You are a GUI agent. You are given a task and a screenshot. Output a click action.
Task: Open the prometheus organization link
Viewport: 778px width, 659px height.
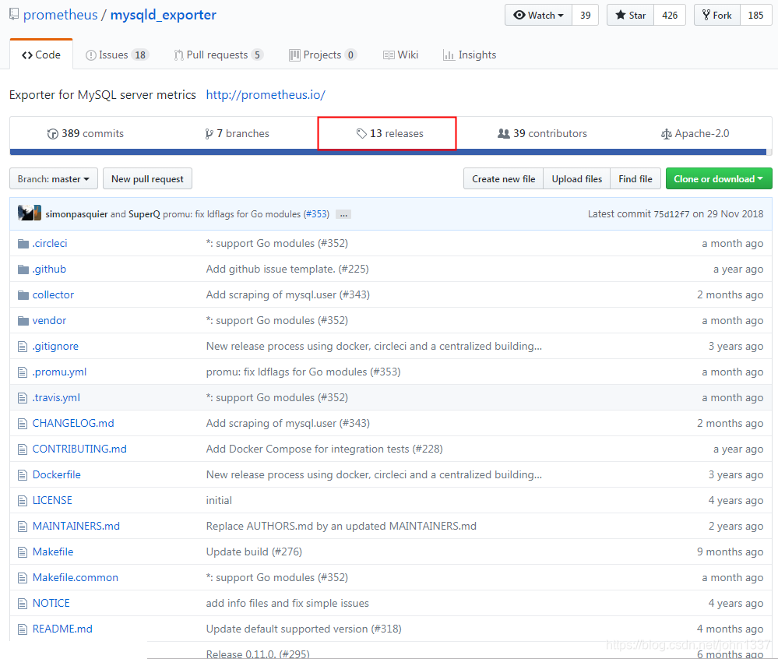coord(61,15)
